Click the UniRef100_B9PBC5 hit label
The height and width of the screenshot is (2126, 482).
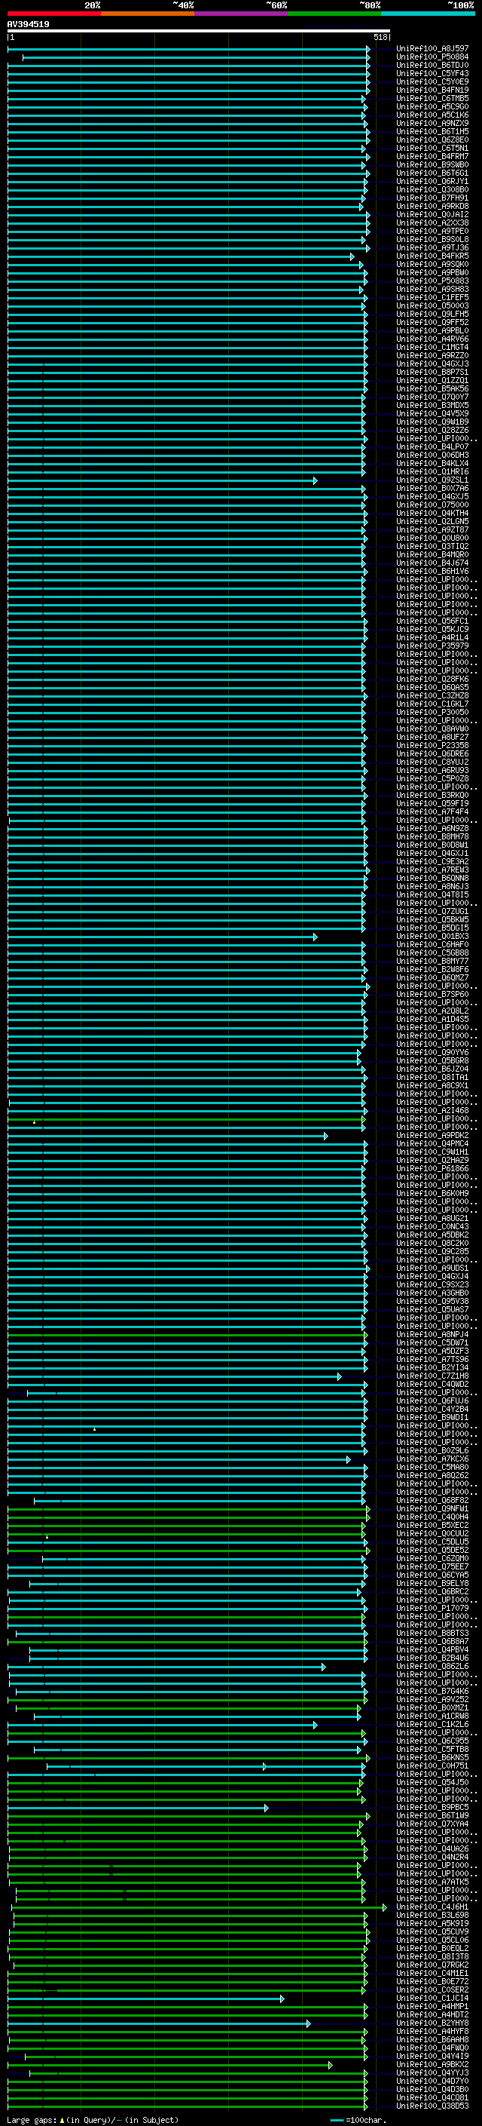pyautogui.click(x=432, y=1806)
